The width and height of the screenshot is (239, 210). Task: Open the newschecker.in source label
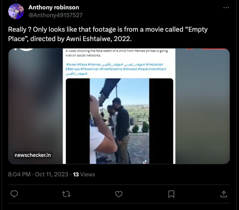pyautogui.click(x=33, y=155)
